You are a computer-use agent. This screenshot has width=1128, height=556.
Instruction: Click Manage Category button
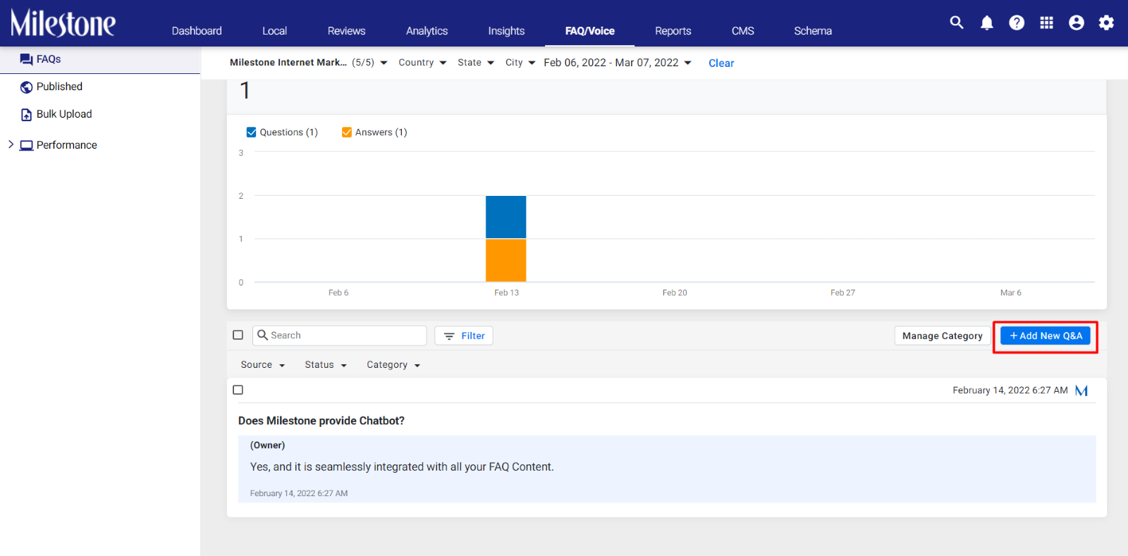(943, 336)
